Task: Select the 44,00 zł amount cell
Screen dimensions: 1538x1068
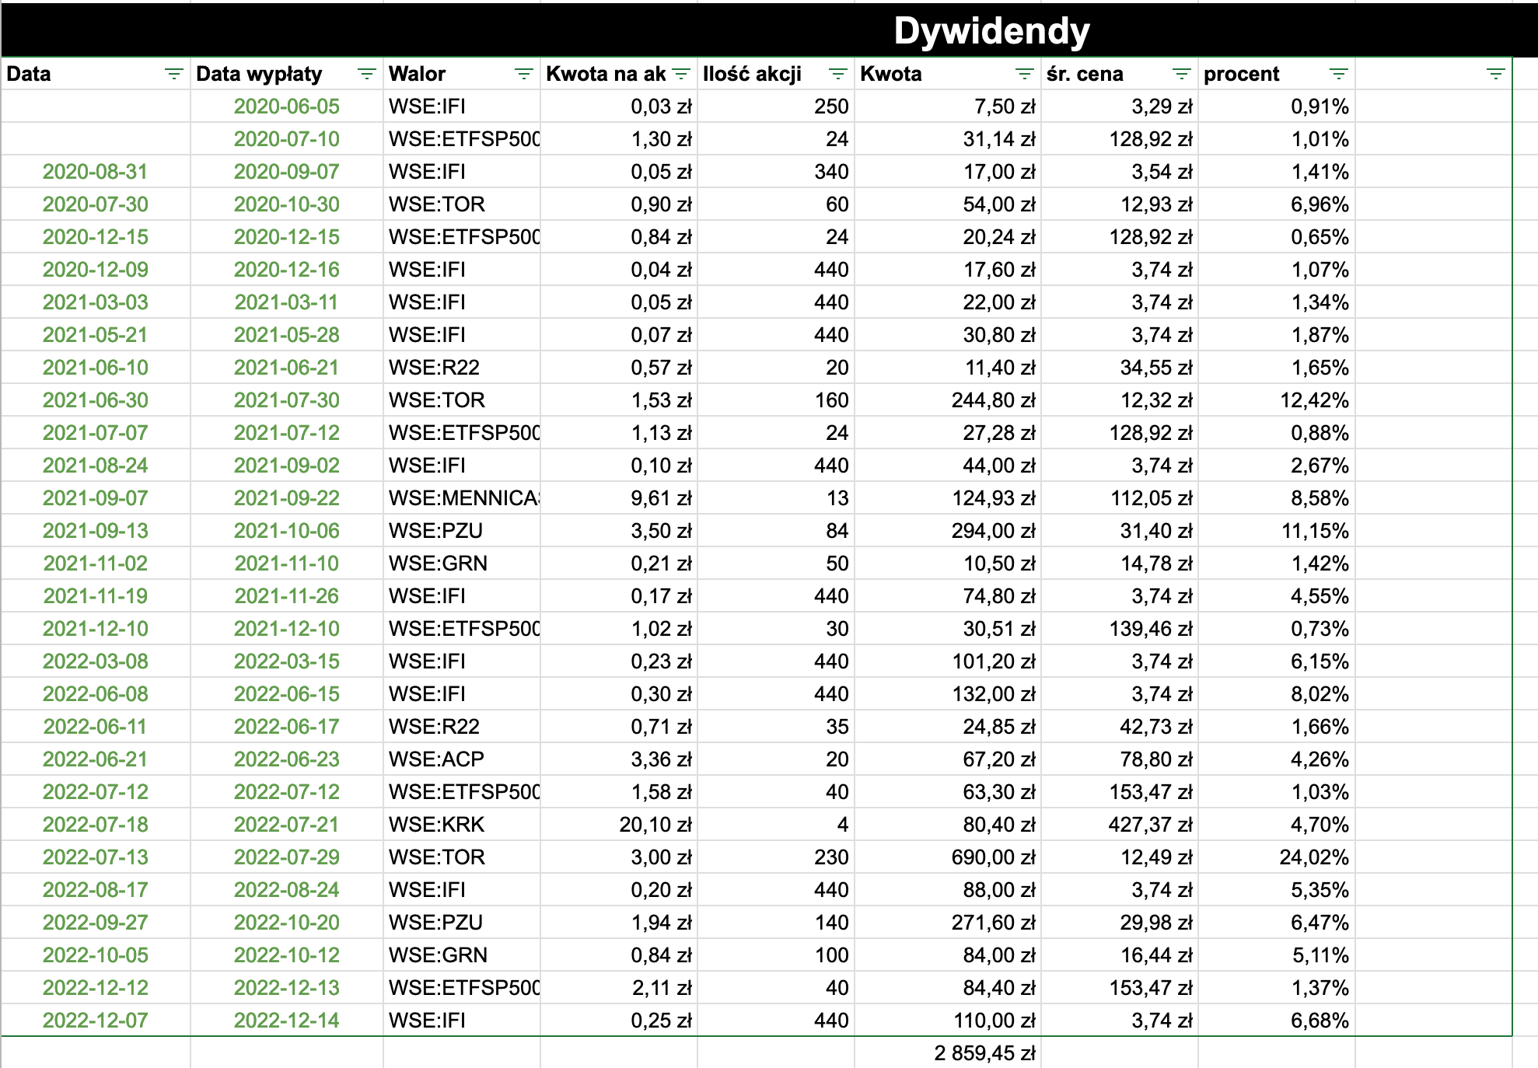Action: 948,466
